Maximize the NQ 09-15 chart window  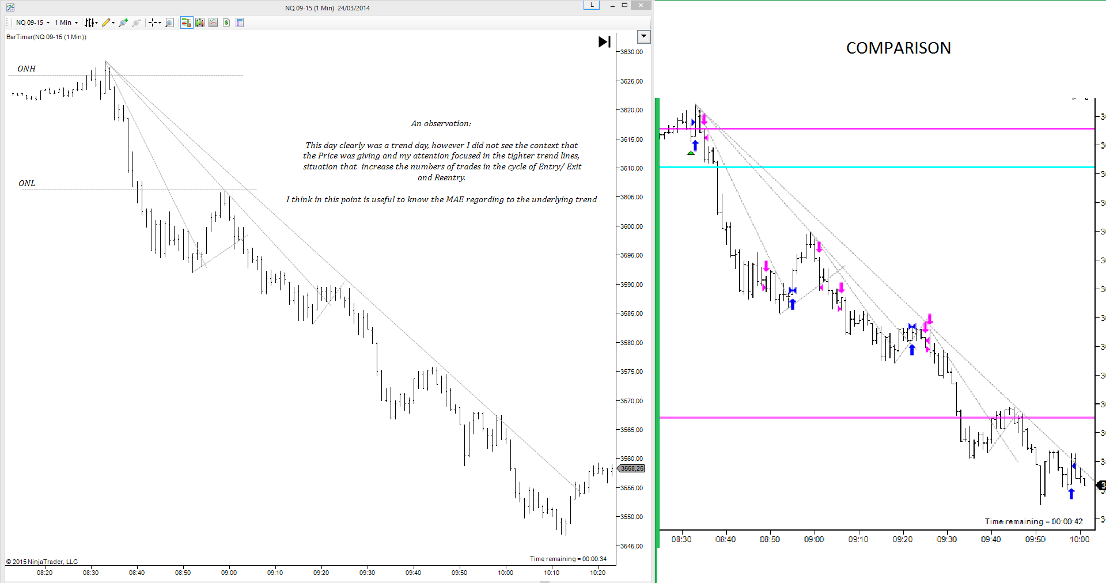624,5
